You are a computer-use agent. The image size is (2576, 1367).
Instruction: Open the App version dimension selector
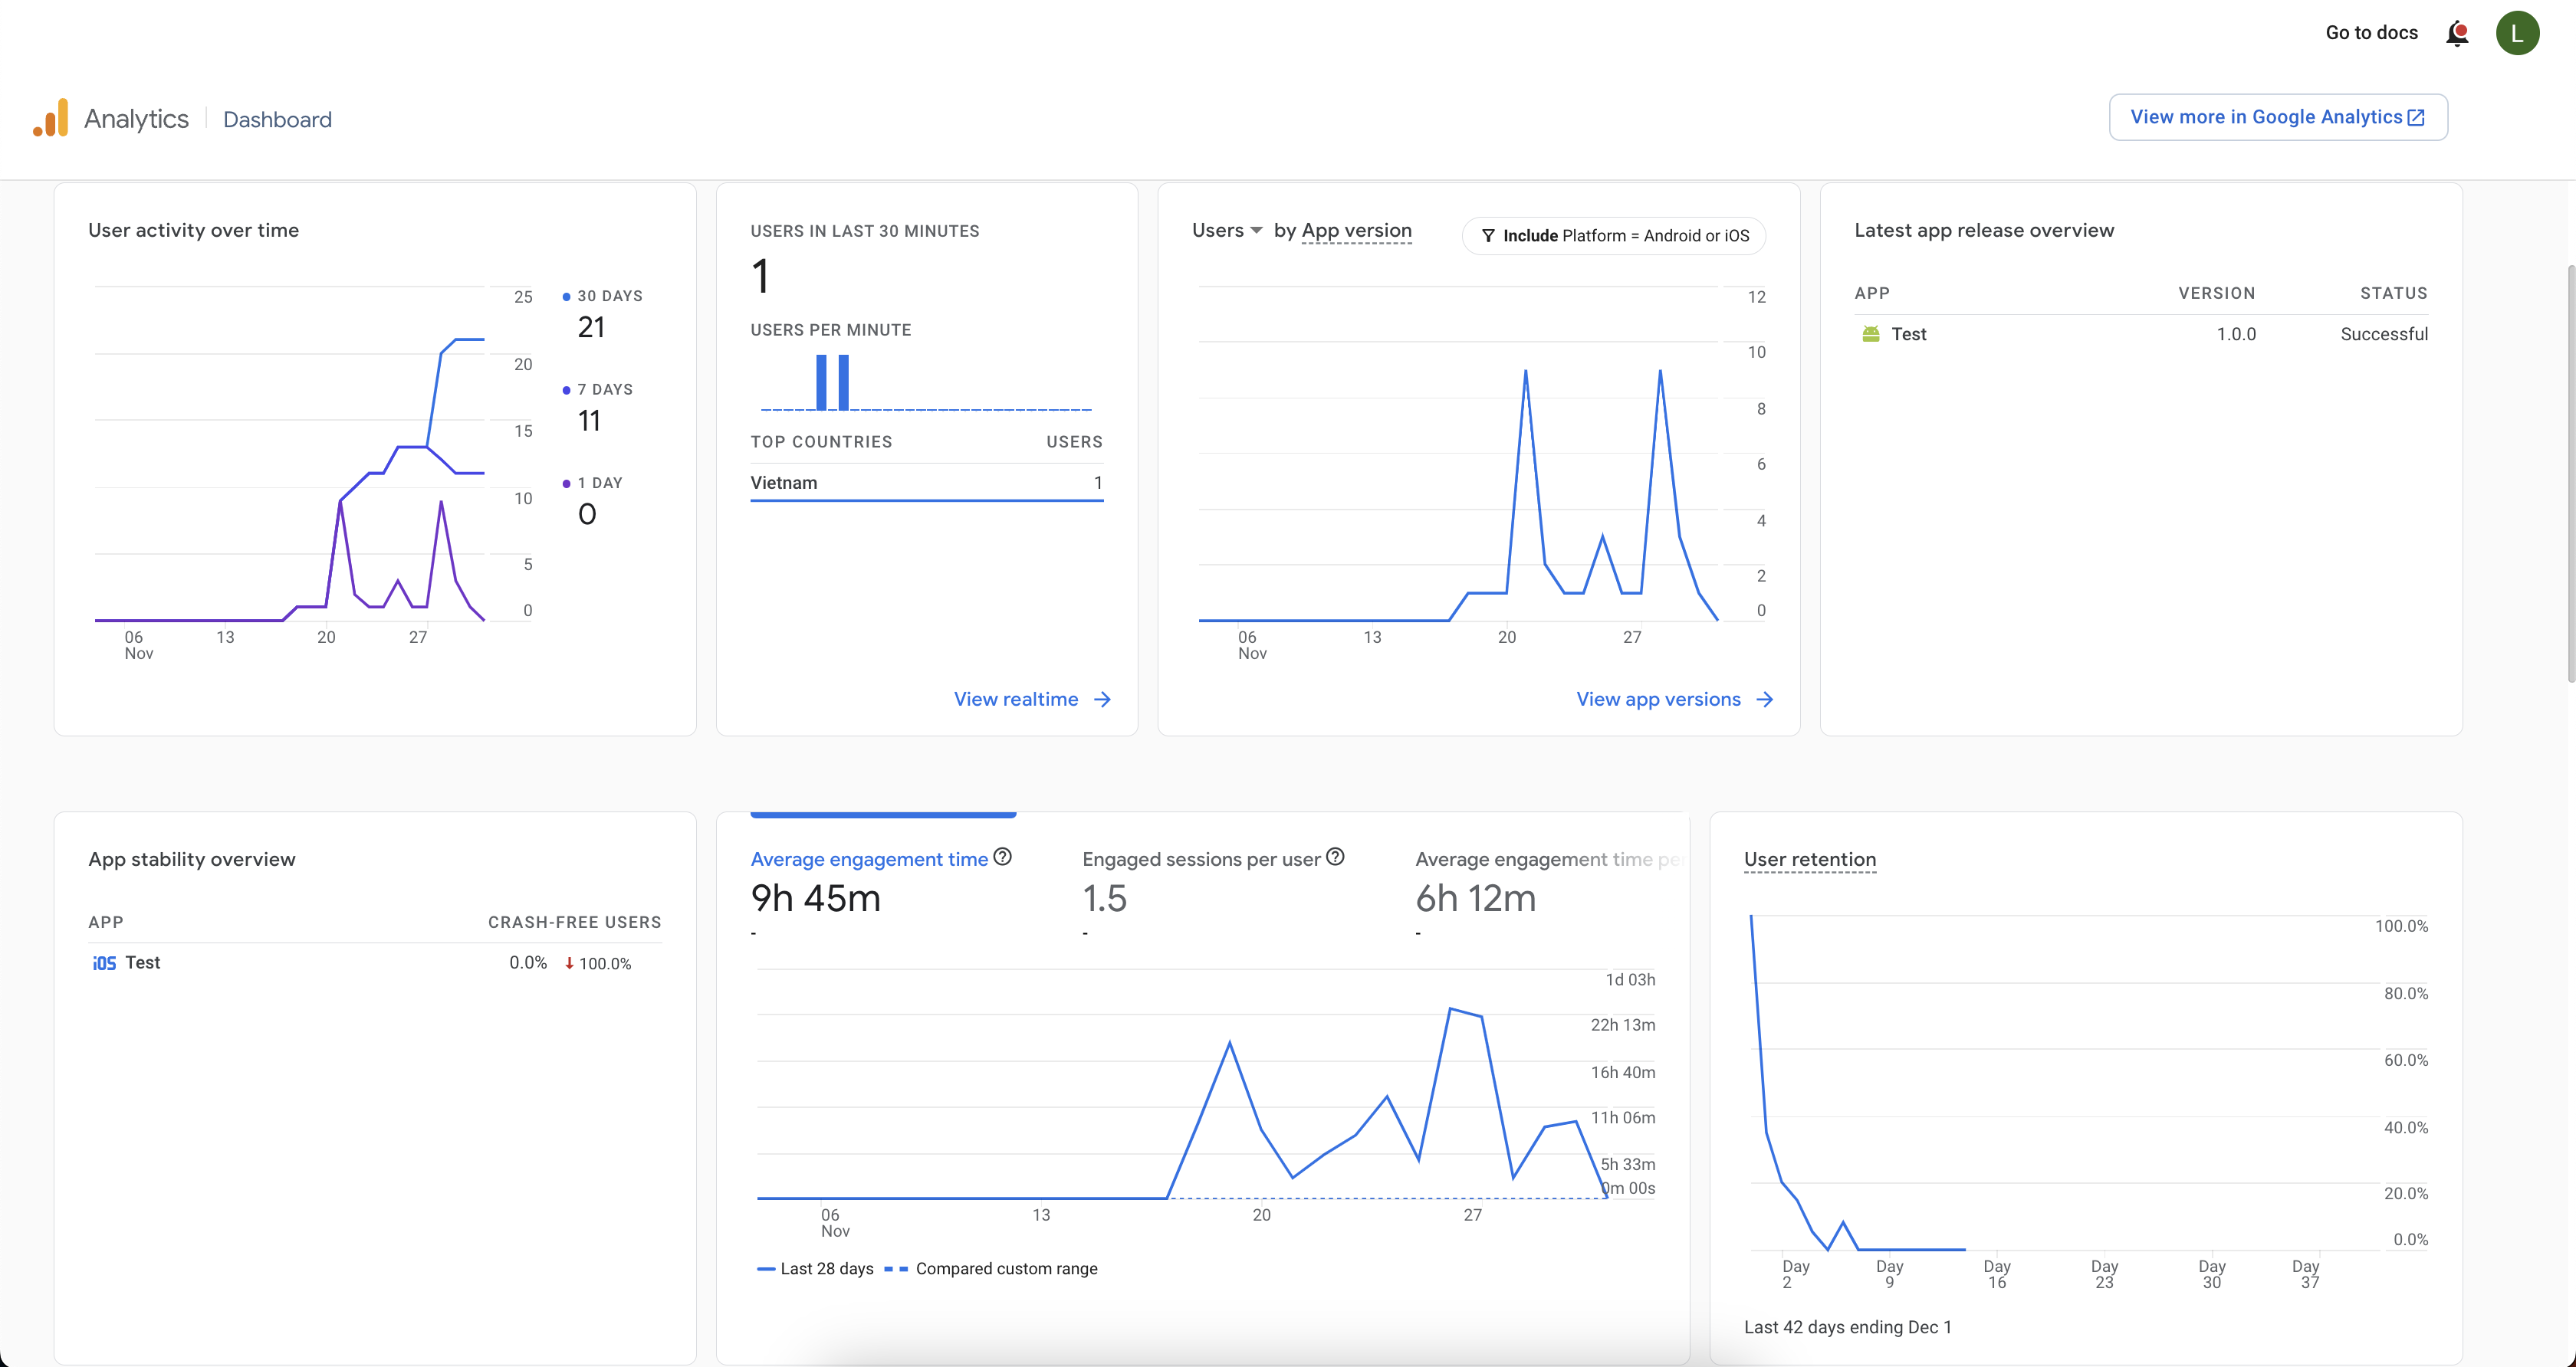[1356, 231]
